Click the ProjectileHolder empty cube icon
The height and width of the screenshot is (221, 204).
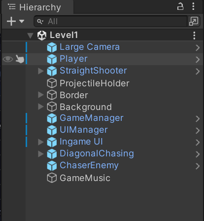52,83
